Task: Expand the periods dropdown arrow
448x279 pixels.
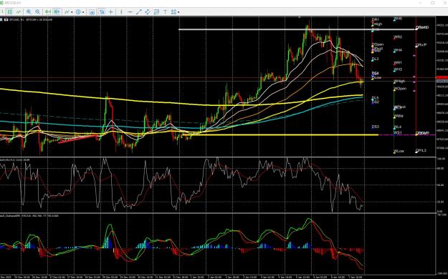Action: (x=83, y=12)
